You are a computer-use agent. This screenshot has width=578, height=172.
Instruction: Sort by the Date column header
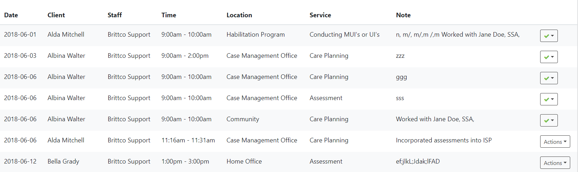click(x=11, y=15)
